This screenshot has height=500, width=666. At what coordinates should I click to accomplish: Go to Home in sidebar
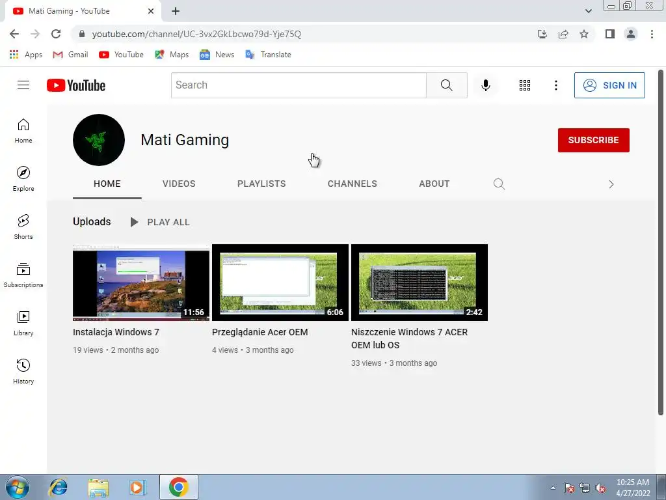coord(23,130)
